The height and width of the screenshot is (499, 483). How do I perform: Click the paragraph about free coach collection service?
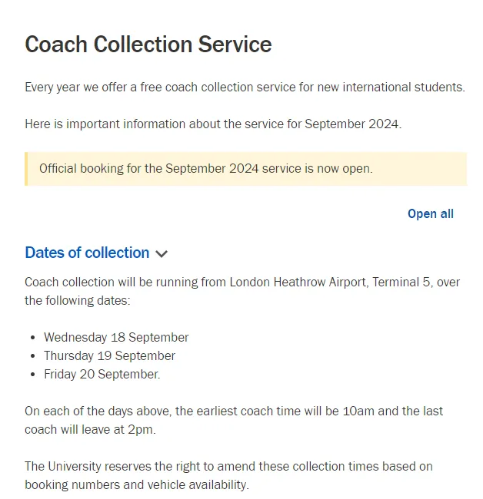[245, 88]
